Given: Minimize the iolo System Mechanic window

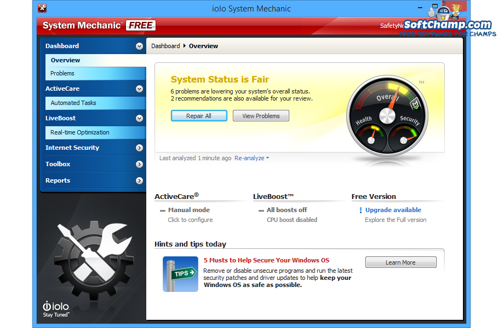Looking at the screenshot, I should (x=420, y=7).
